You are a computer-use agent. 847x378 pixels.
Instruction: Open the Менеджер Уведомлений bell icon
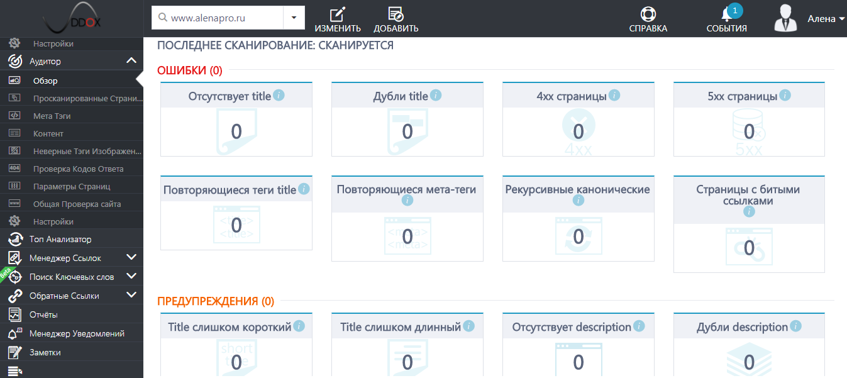tap(16, 333)
